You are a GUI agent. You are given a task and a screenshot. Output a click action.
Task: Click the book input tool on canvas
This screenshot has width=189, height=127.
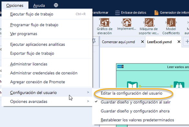click(x=132, y=84)
